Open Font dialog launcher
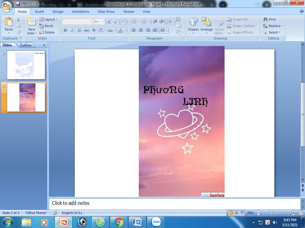 (125, 38)
